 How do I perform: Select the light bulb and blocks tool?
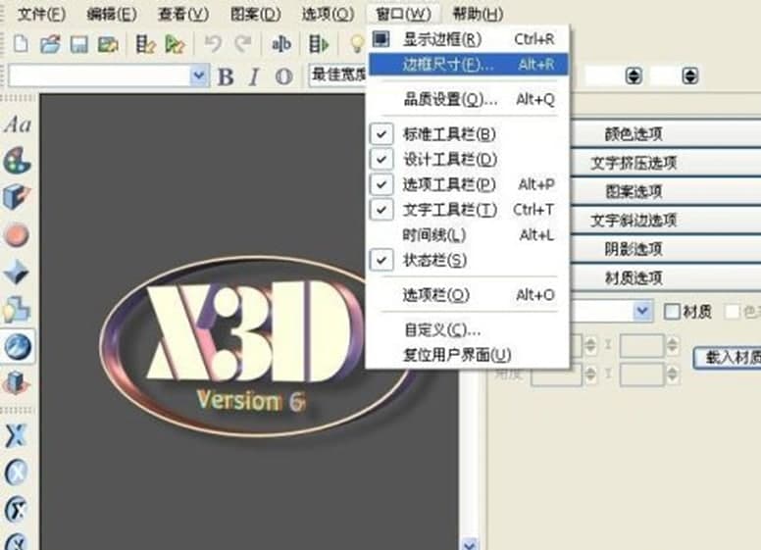[17, 309]
